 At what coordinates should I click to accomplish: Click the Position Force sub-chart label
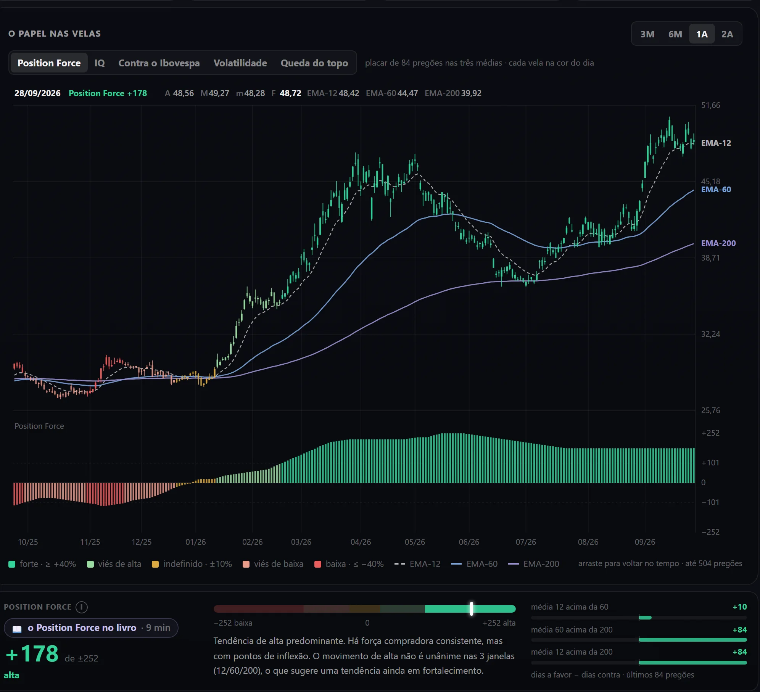(39, 426)
